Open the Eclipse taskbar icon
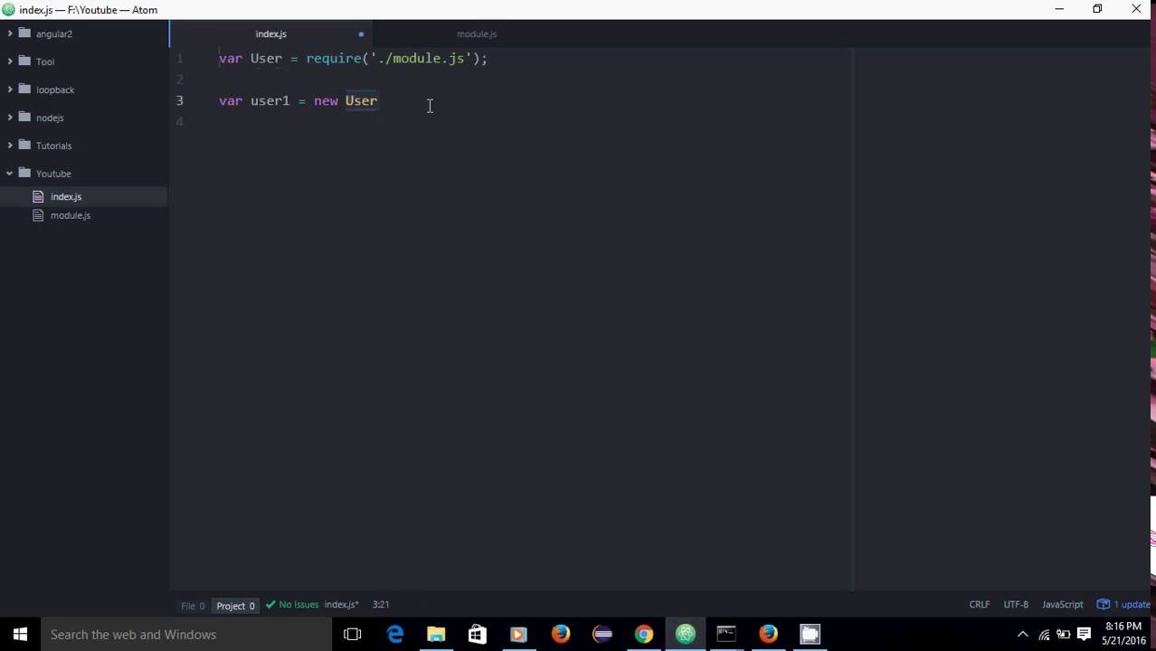The width and height of the screenshot is (1156, 651). [x=602, y=635]
